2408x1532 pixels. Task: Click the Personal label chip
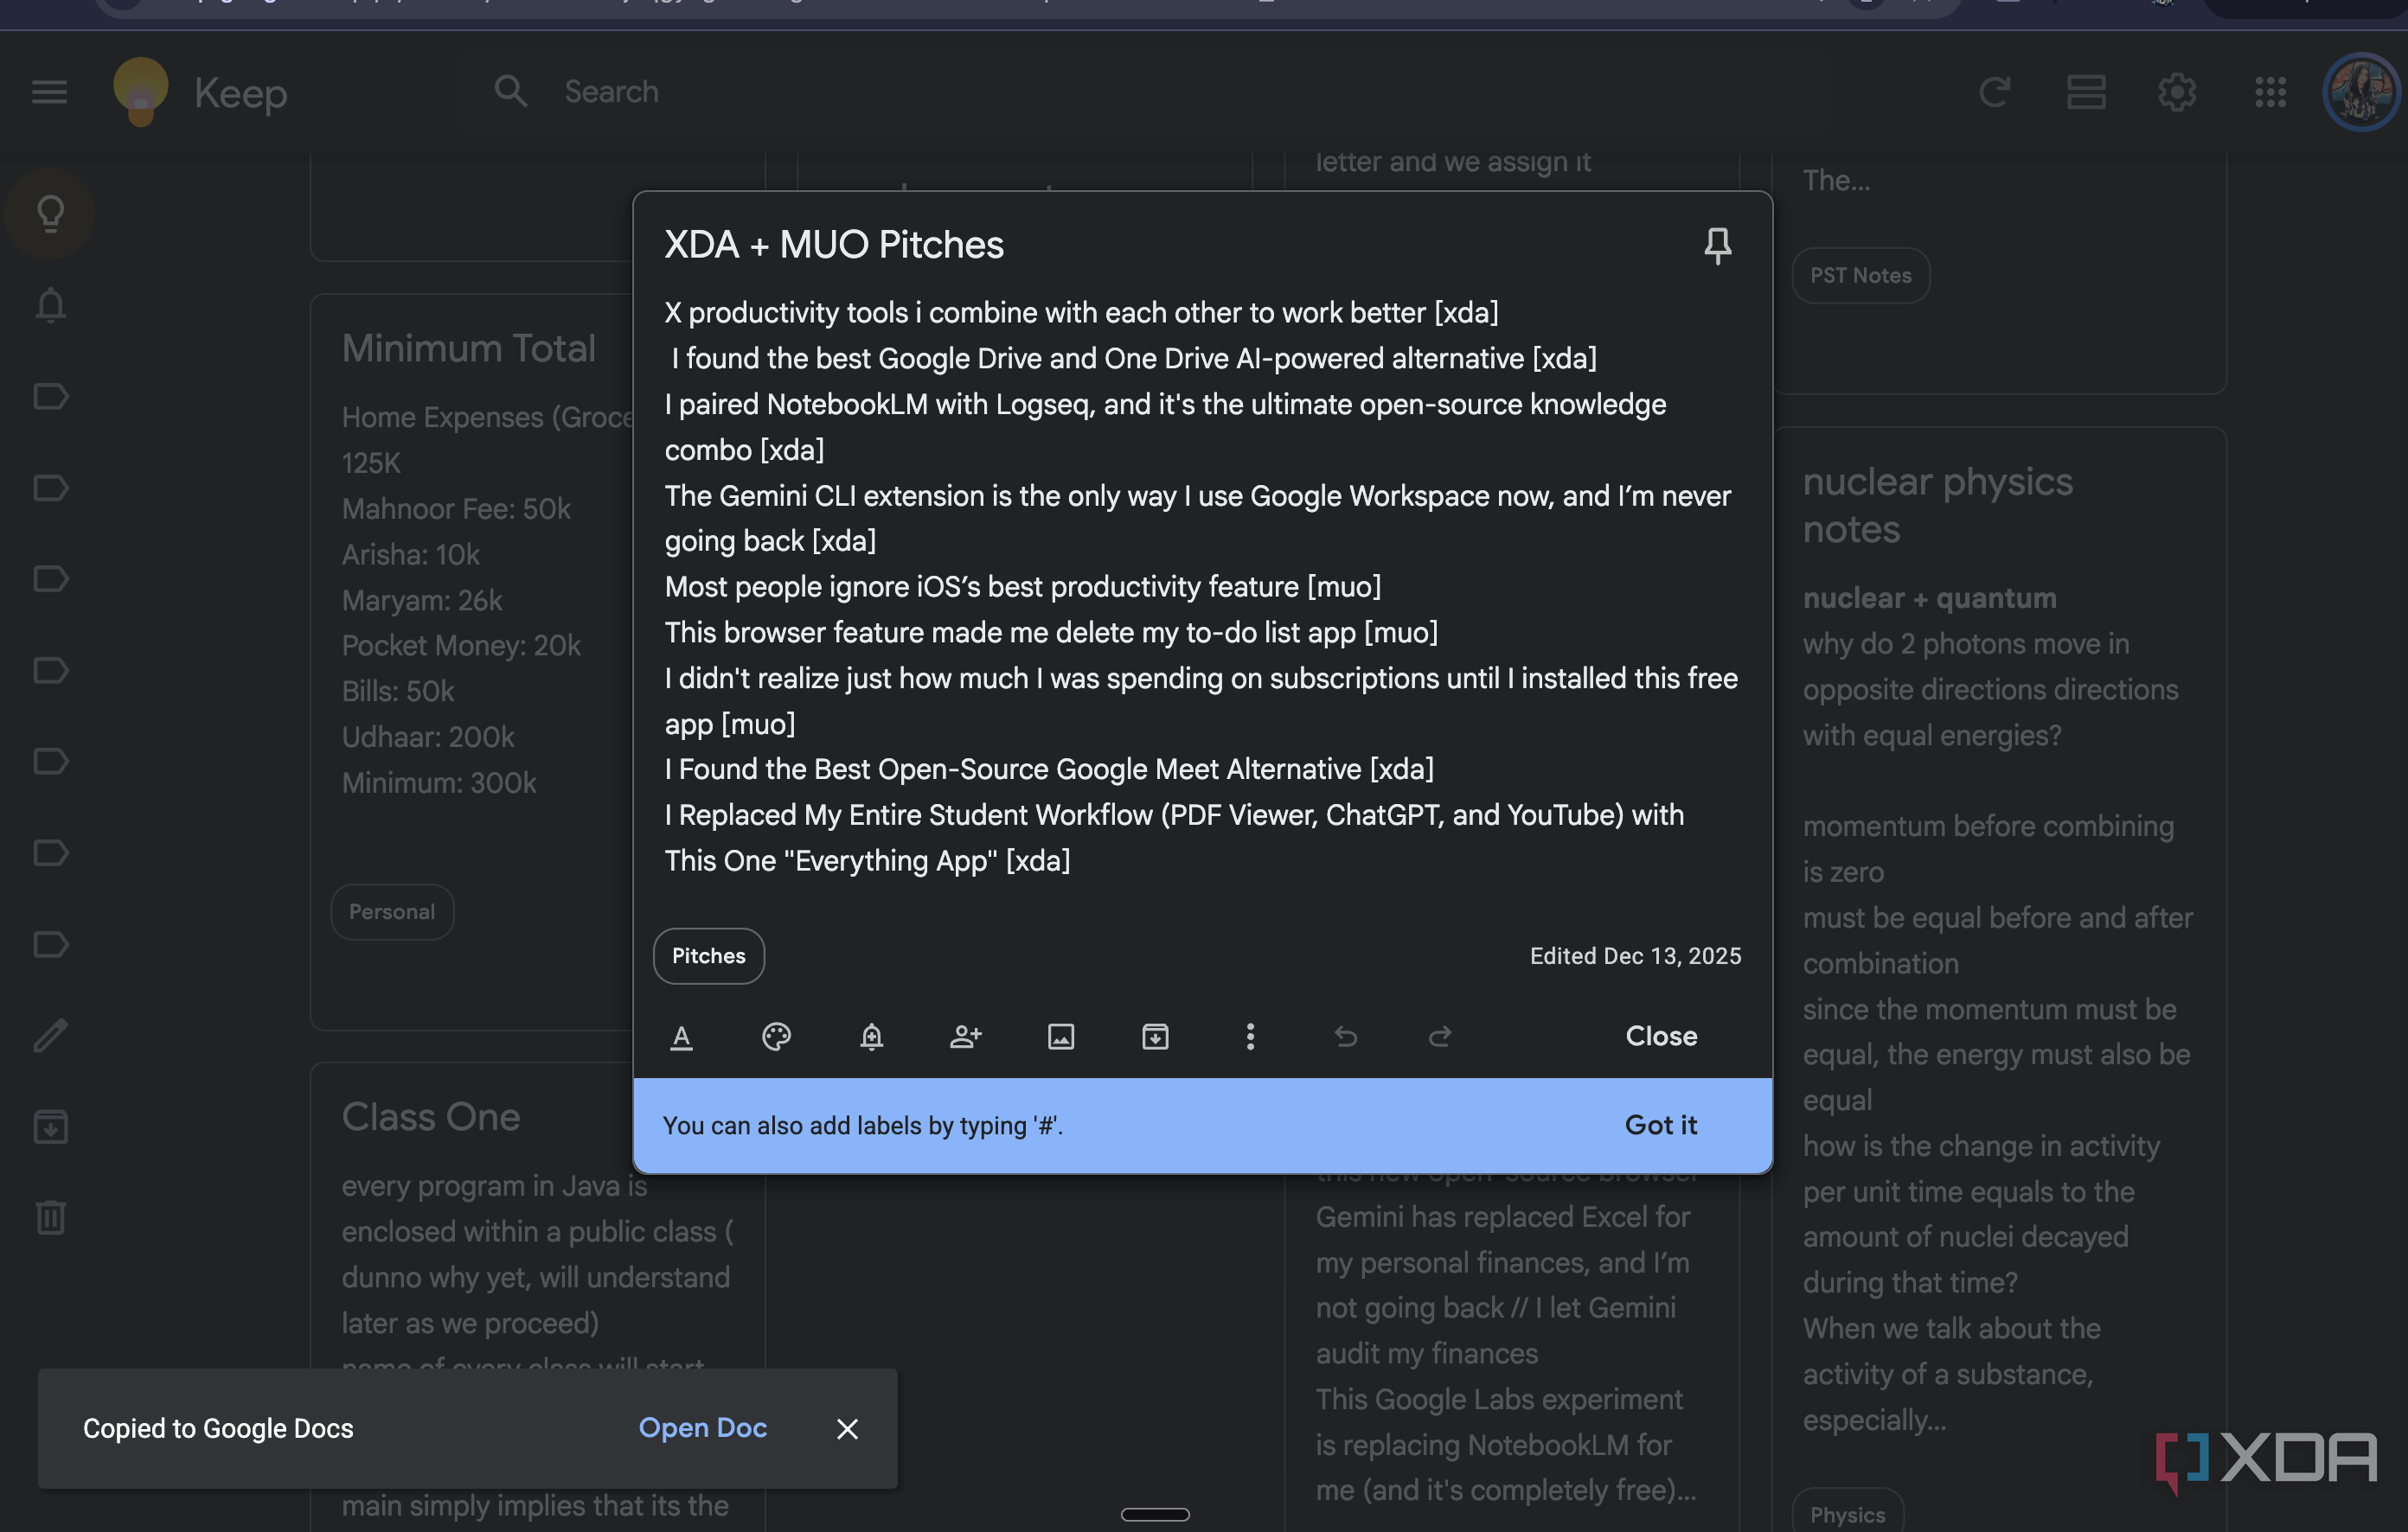(391, 911)
